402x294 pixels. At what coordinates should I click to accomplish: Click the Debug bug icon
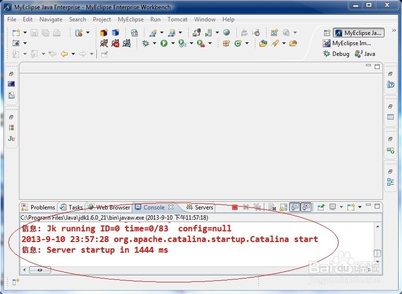(x=146, y=43)
